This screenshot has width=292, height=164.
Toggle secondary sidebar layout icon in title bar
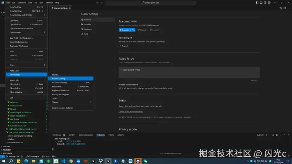tap(265, 2)
